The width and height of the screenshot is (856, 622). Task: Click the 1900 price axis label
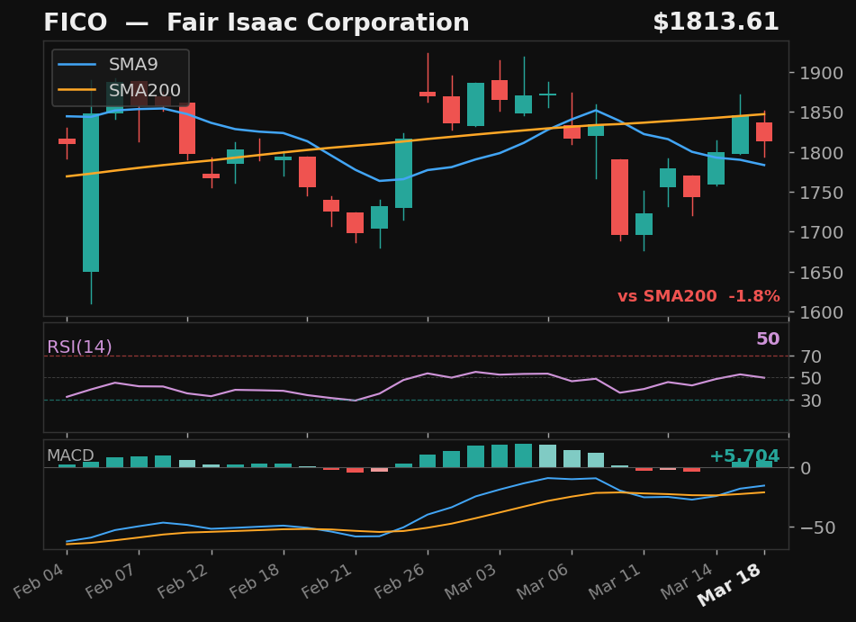[x=821, y=73]
